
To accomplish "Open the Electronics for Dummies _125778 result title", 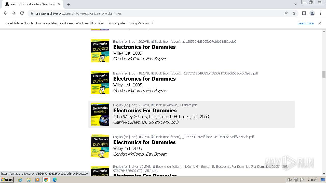I will click(x=144, y=142).
